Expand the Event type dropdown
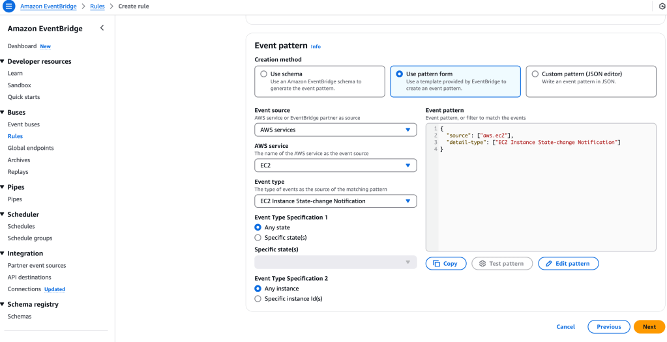Image resolution: width=667 pixels, height=342 pixels. (335, 201)
